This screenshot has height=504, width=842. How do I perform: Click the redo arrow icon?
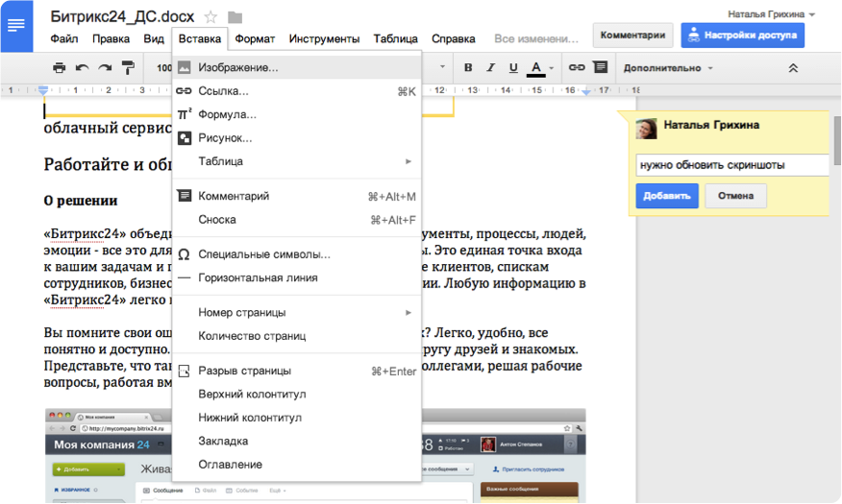105,67
